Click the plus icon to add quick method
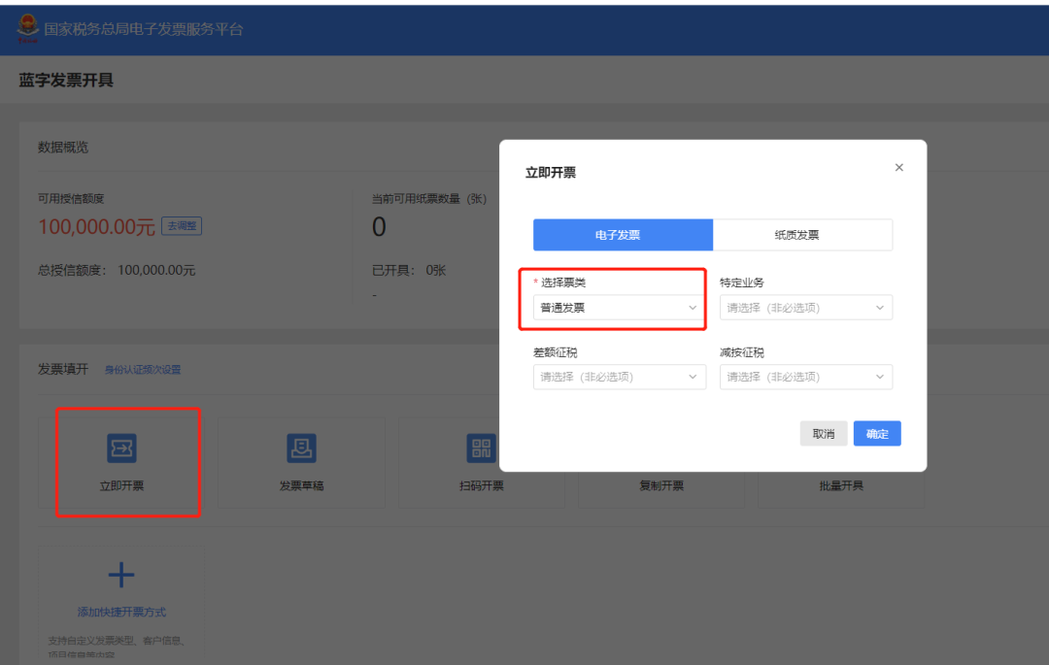Viewport: 1049px width, 665px height. point(121,575)
